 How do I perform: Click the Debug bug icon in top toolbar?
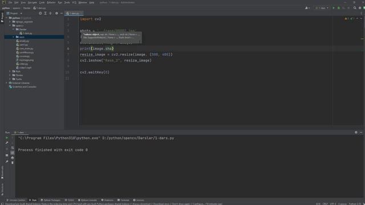click(339, 8)
